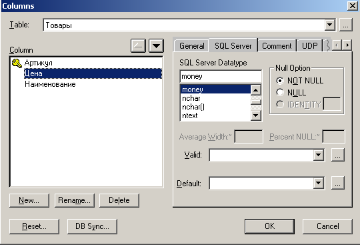Switch to the UDP tab
The height and width of the screenshot is (245, 360).
pyautogui.click(x=310, y=46)
